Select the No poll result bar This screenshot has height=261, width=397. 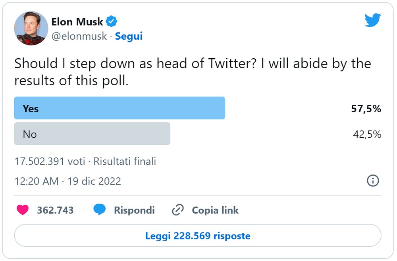[x=92, y=134]
